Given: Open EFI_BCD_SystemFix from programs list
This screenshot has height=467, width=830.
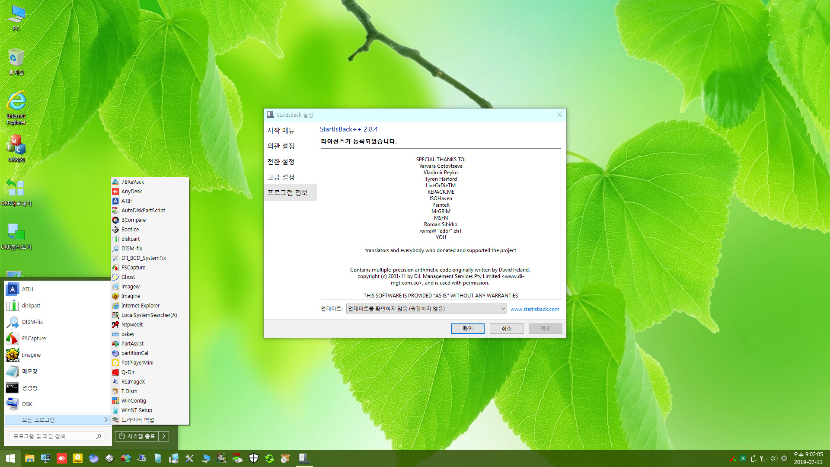Looking at the screenshot, I should pos(150,258).
